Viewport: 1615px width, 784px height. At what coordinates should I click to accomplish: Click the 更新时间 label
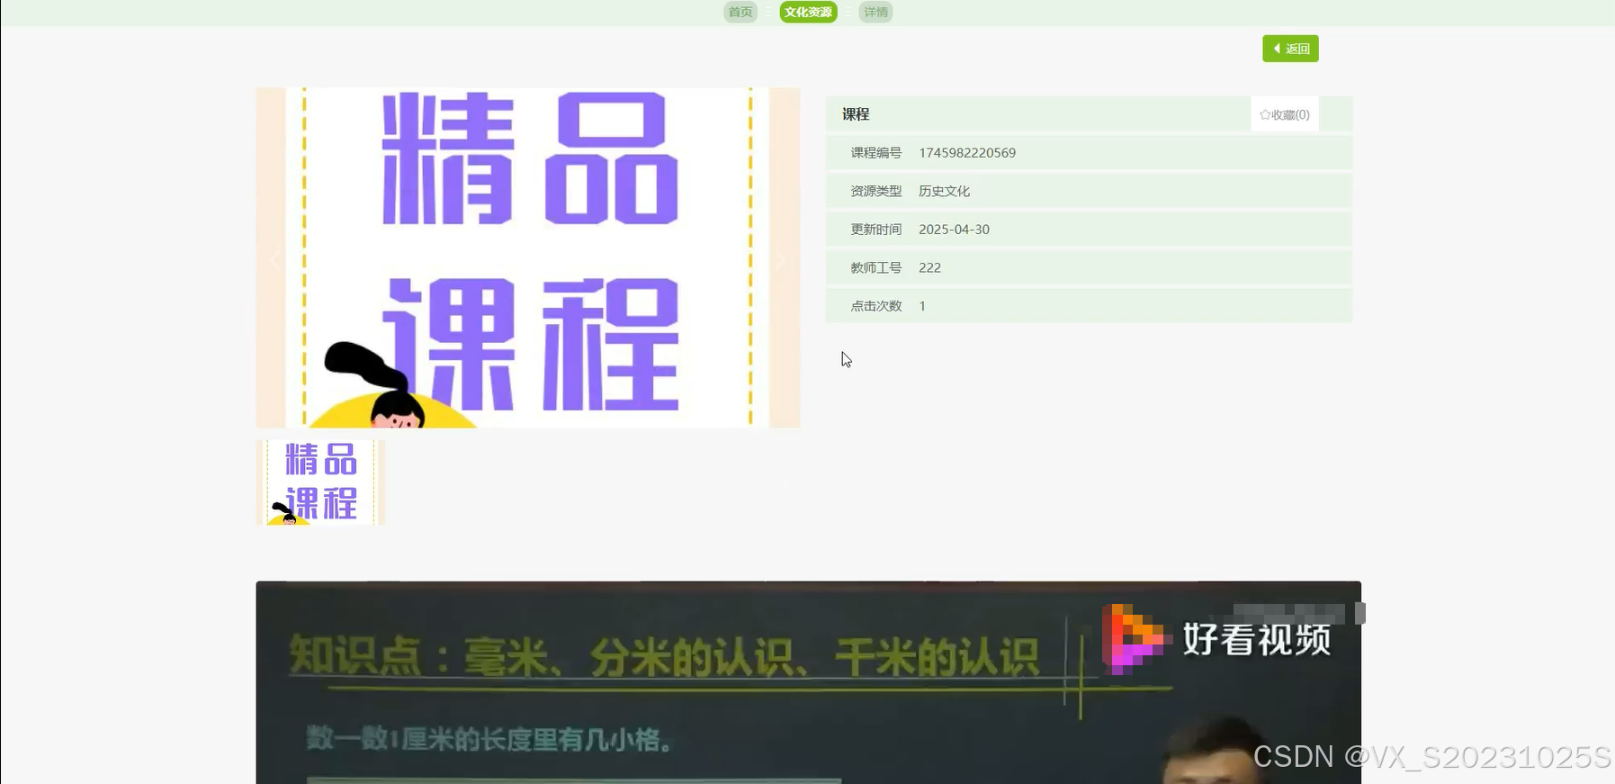pos(875,230)
